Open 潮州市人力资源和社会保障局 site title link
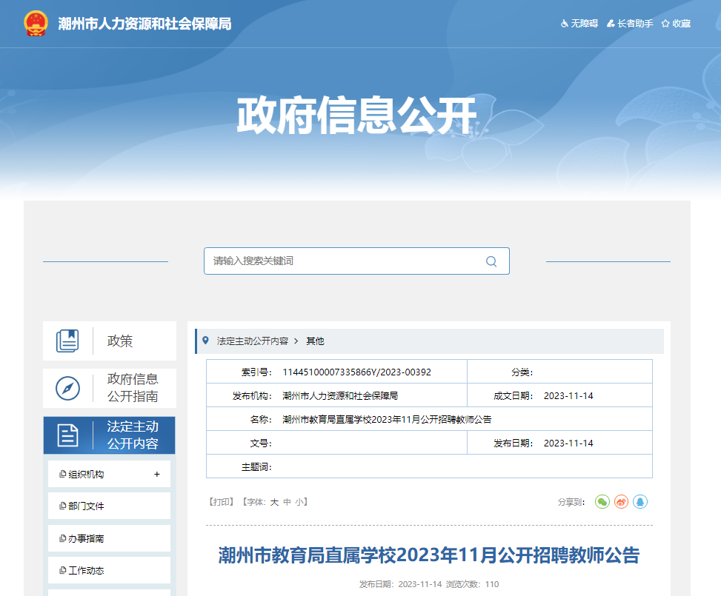The height and width of the screenshot is (596, 721). click(144, 24)
